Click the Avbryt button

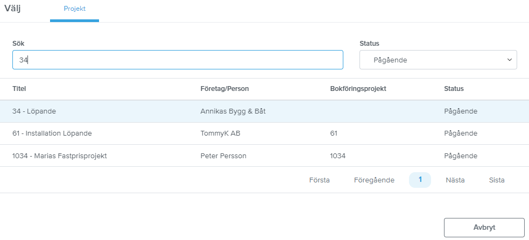click(x=484, y=228)
